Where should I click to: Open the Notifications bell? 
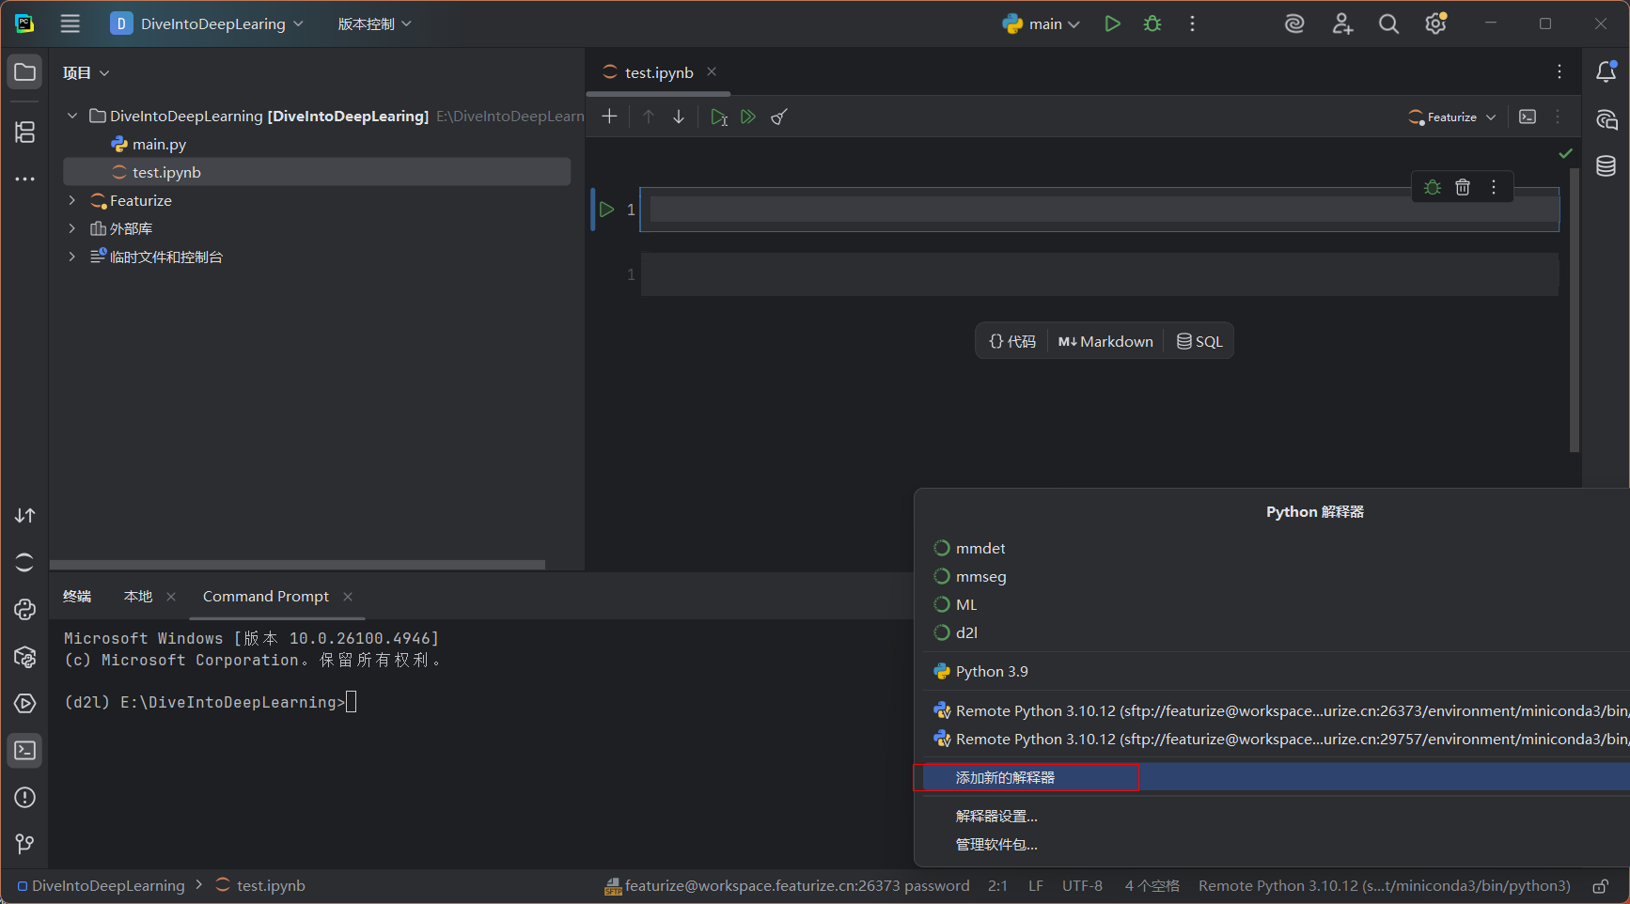(1606, 71)
